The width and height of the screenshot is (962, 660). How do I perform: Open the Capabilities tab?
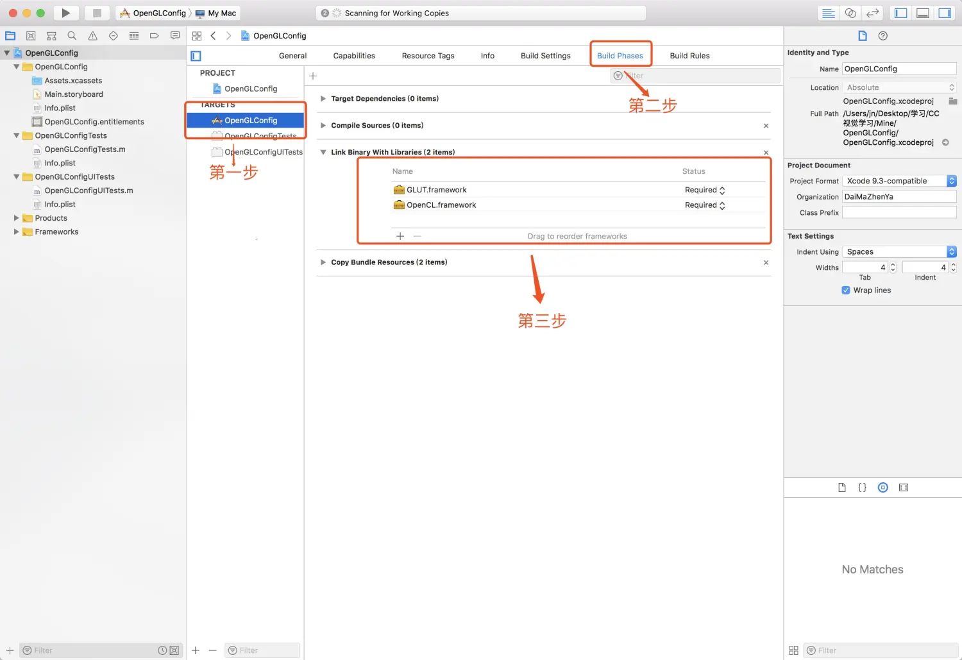(x=354, y=56)
